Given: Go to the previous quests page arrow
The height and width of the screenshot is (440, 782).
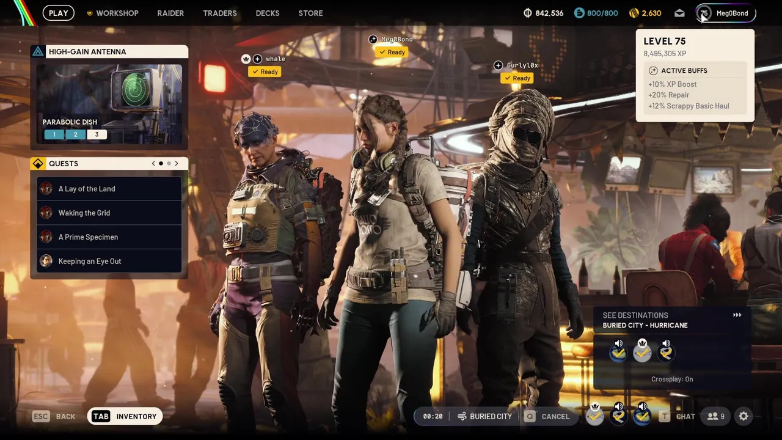Looking at the screenshot, I should [153, 164].
